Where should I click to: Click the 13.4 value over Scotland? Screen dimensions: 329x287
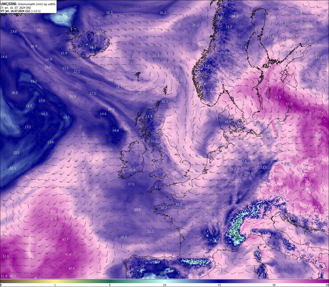point(149,116)
